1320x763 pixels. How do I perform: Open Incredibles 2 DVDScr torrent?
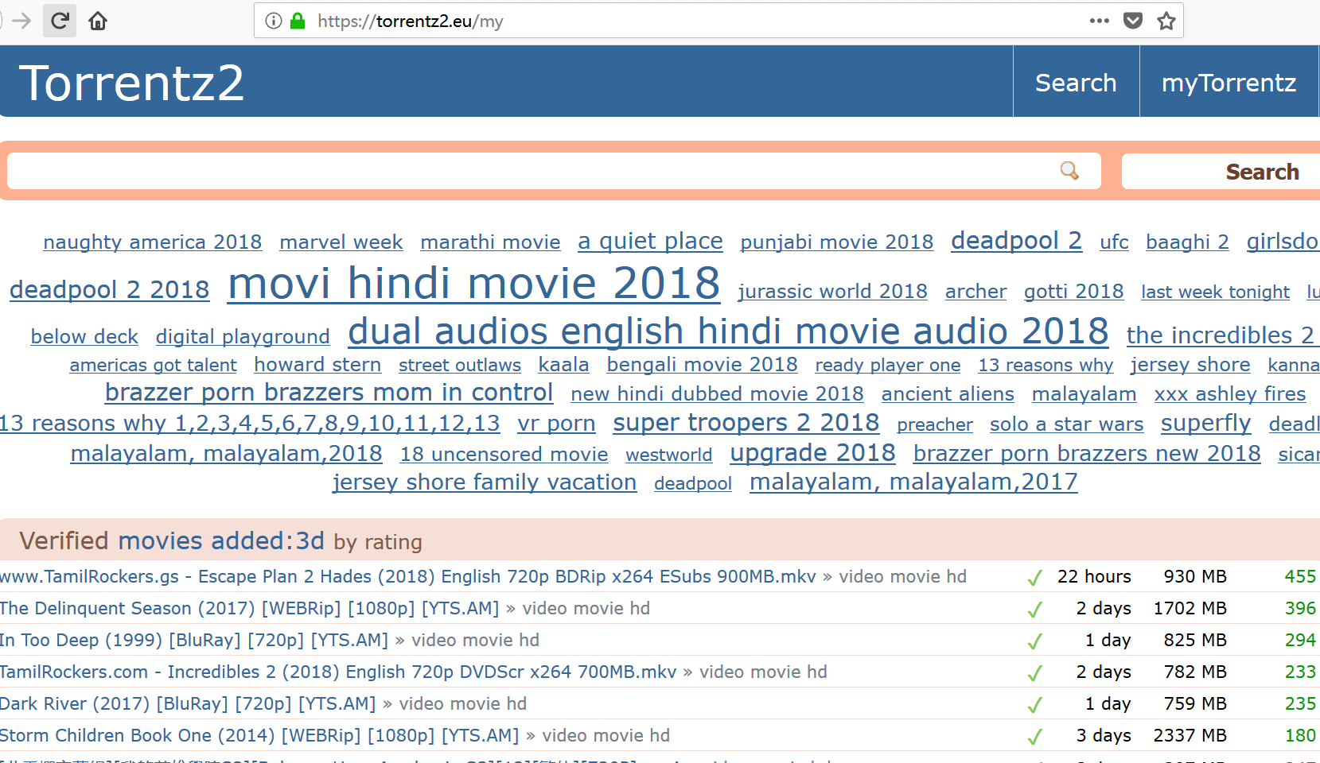point(337,672)
